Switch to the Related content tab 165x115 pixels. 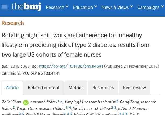click(x=44, y=88)
